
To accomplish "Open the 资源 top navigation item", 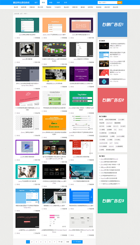I will [x=58, y=3].
